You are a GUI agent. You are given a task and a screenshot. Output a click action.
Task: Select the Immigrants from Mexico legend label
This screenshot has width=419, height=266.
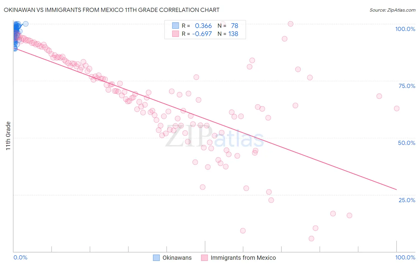point(243,258)
